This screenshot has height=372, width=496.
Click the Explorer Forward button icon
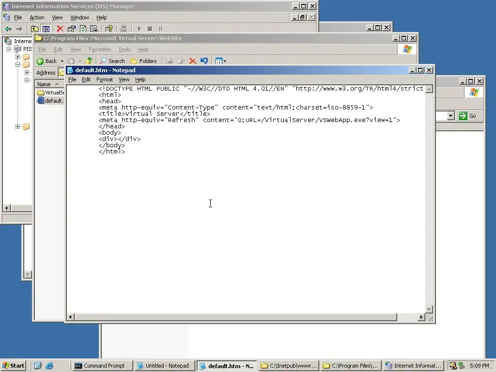point(71,61)
